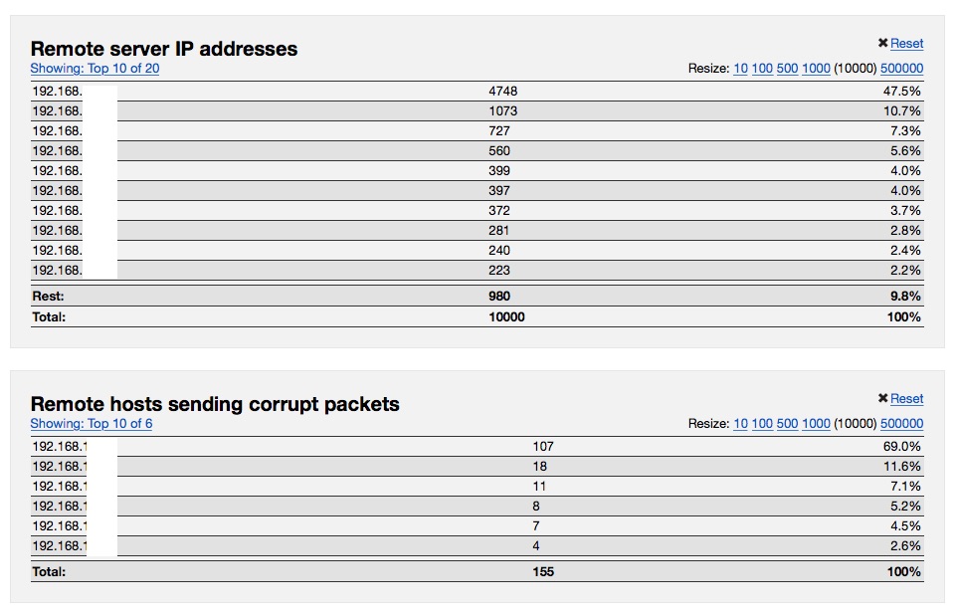Expand 'Showing: Top 10 of 6' list

coord(91,424)
